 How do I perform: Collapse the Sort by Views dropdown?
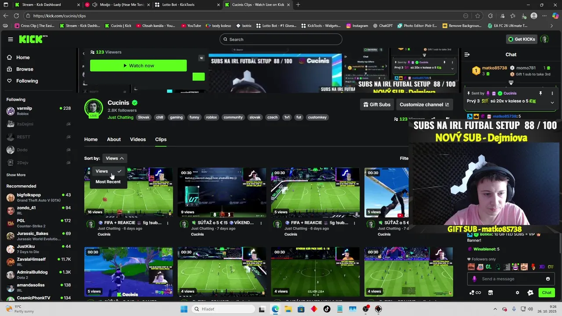(115, 158)
